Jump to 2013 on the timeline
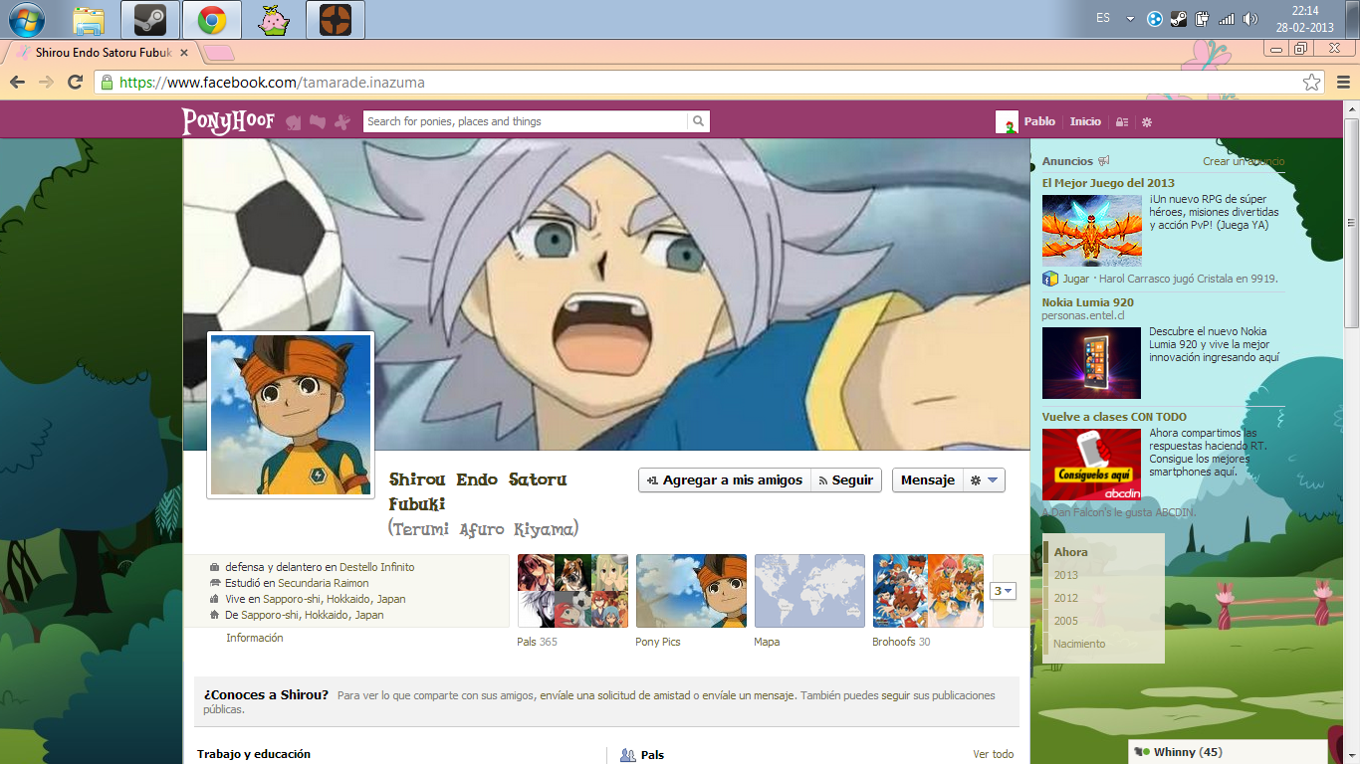Viewport: 1360px width, 764px height. click(x=1066, y=575)
